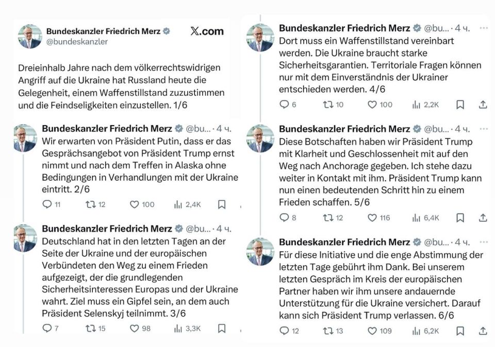
Task: Repost the tweet ending 5/6
Action: click(327, 218)
